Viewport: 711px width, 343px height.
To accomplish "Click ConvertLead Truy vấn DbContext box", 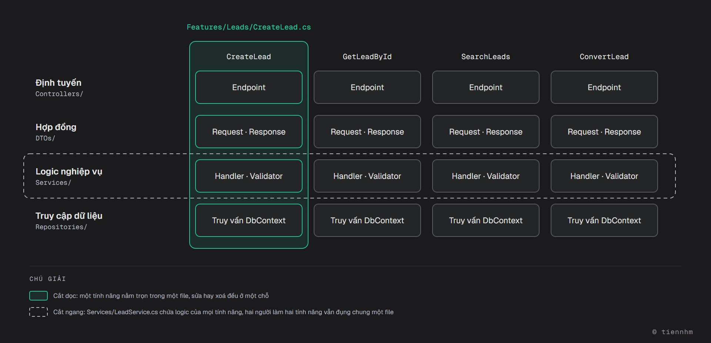I will point(604,220).
